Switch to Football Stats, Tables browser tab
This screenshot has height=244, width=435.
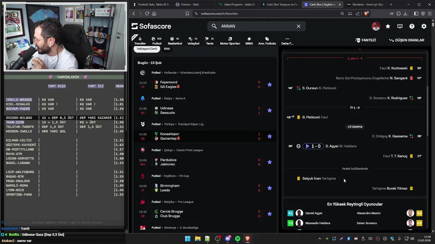click(151, 4)
